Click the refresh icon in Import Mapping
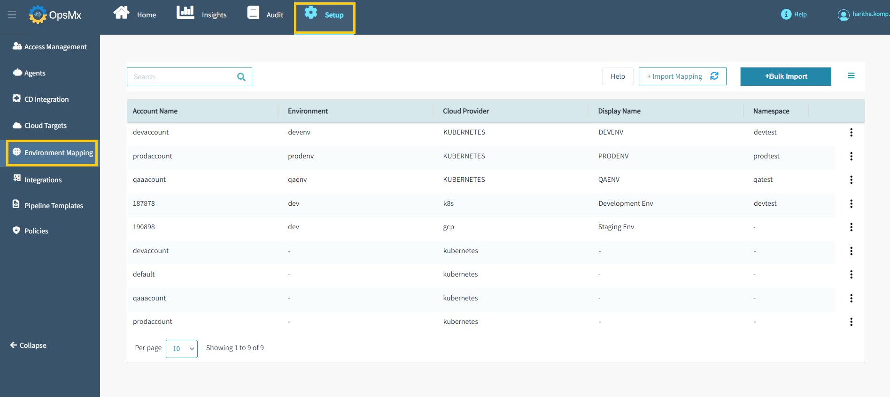 click(714, 76)
